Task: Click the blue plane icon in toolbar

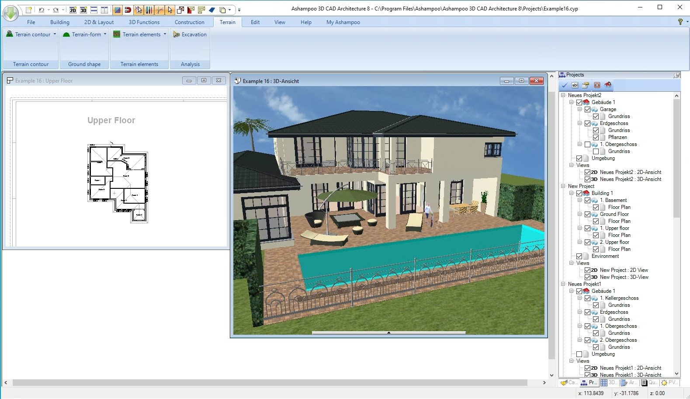Action: [x=212, y=10]
